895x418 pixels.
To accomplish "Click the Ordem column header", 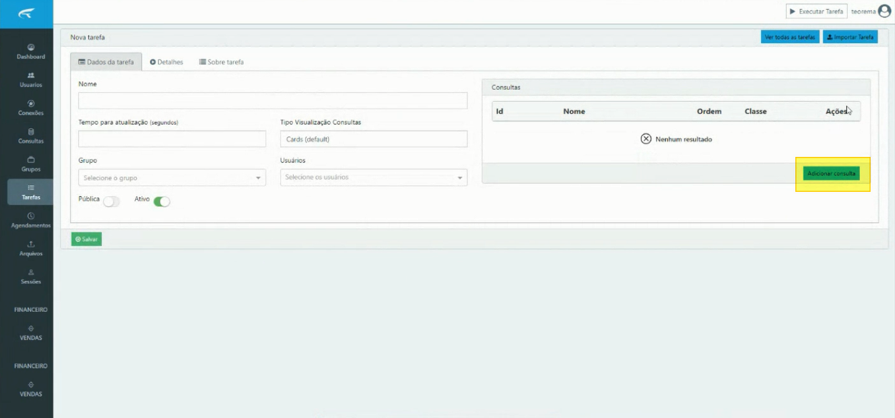I will [x=710, y=111].
